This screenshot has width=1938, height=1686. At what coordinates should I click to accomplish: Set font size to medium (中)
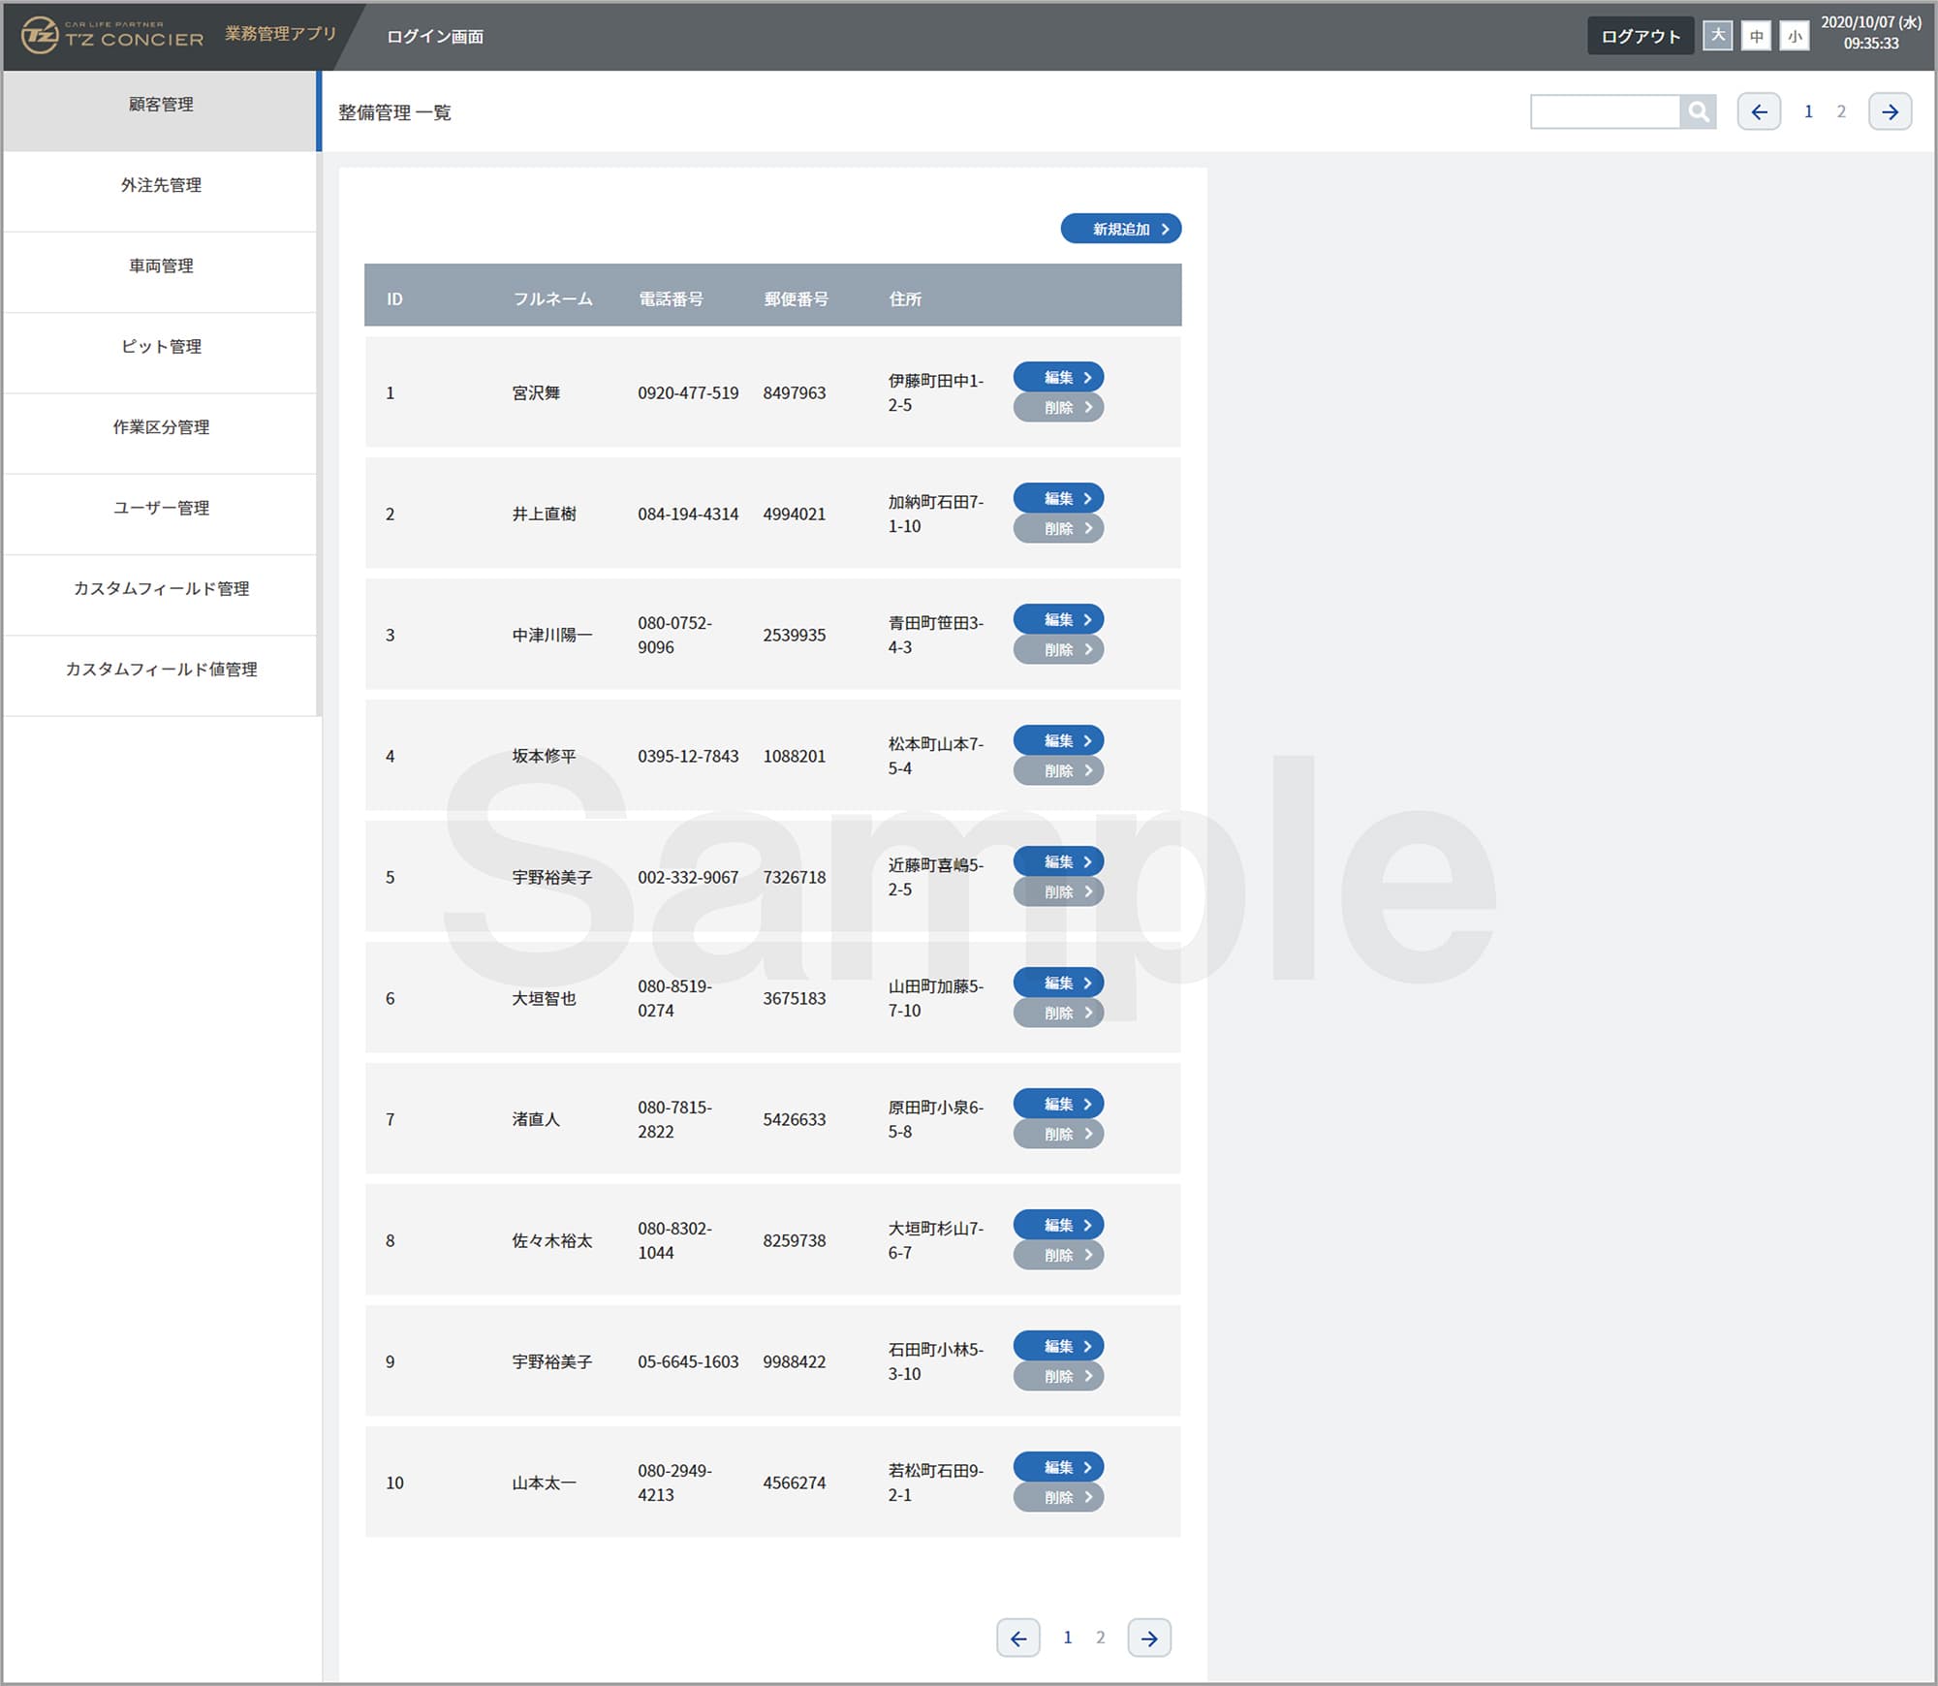click(x=1756, y=36)
